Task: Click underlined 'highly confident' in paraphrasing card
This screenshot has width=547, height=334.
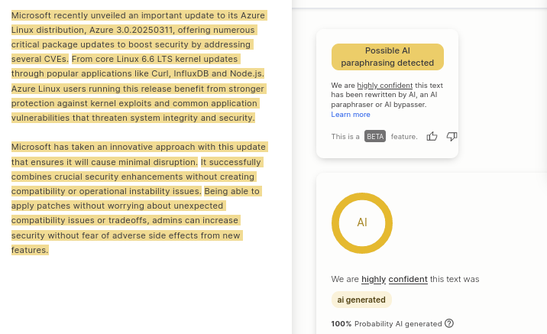Action: (385, 86)
